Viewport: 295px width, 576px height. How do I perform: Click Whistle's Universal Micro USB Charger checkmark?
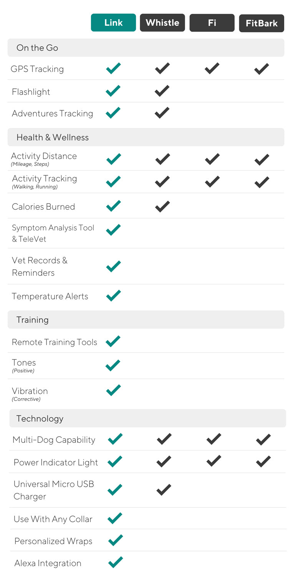[164, 490]
